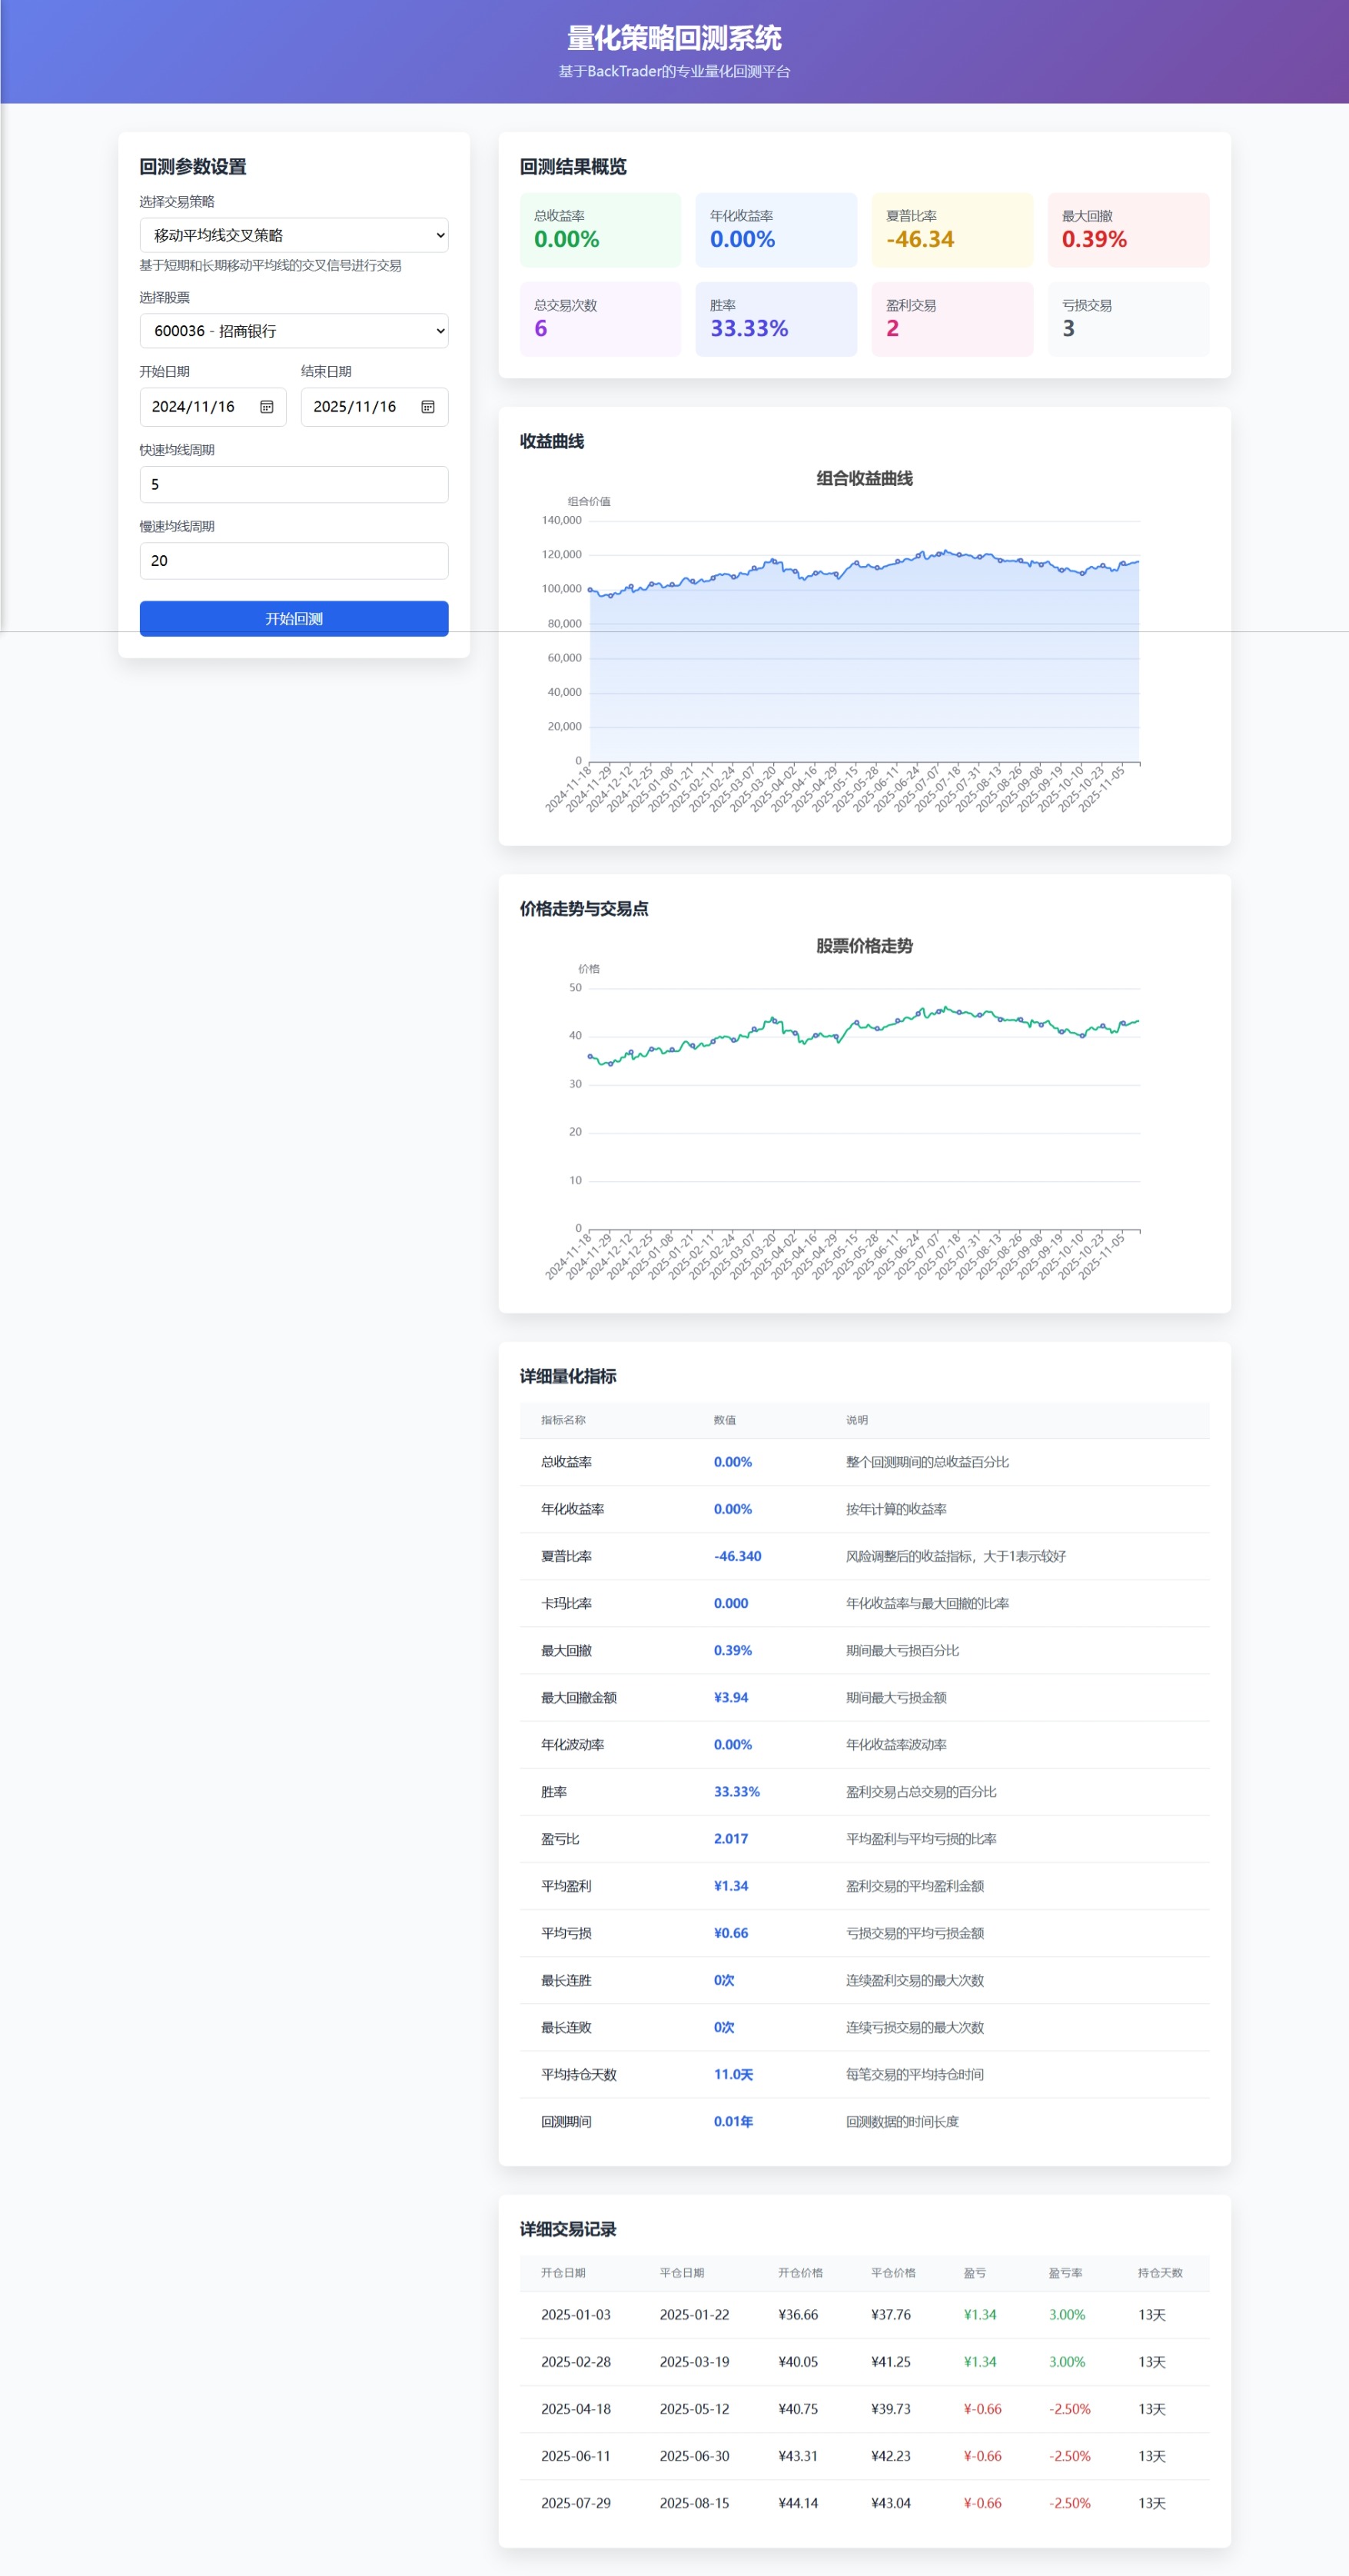
Task: Open the start date calendar picker icon
Action: click(267, 407)
